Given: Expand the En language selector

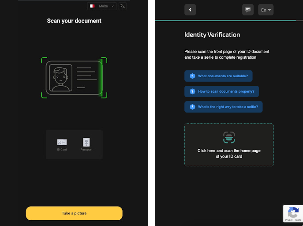Looking at the screenshot, I should (266, 10).
